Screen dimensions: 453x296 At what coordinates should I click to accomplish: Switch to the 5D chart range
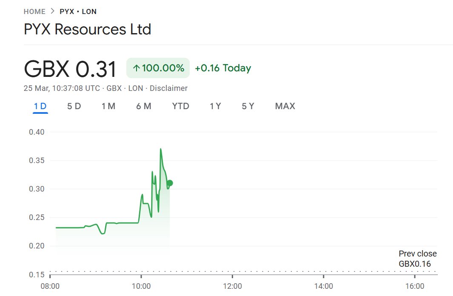[74, 106]
